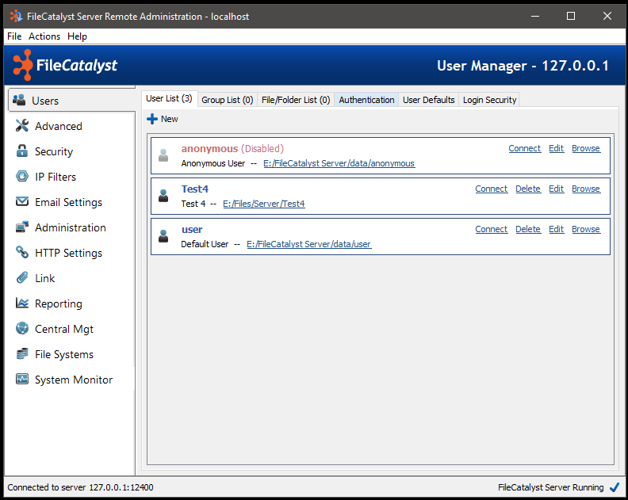Open Email Settings envelope icon

21,202
